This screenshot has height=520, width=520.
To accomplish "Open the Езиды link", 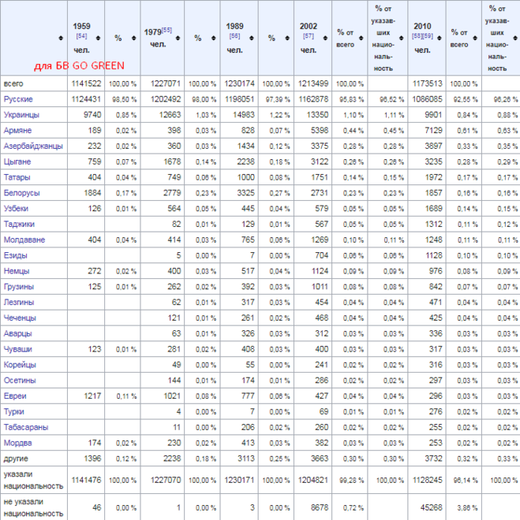I will coord(15,255).
